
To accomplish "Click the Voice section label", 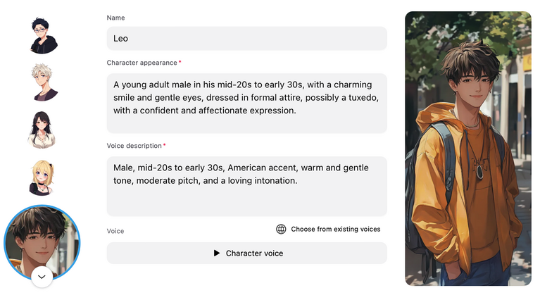I will coord(115,231).
